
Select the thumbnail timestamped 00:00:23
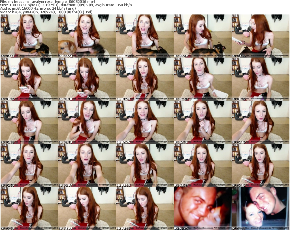[87, 36]
